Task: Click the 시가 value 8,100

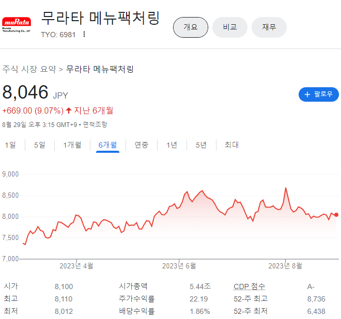Action: coord(64,286)
